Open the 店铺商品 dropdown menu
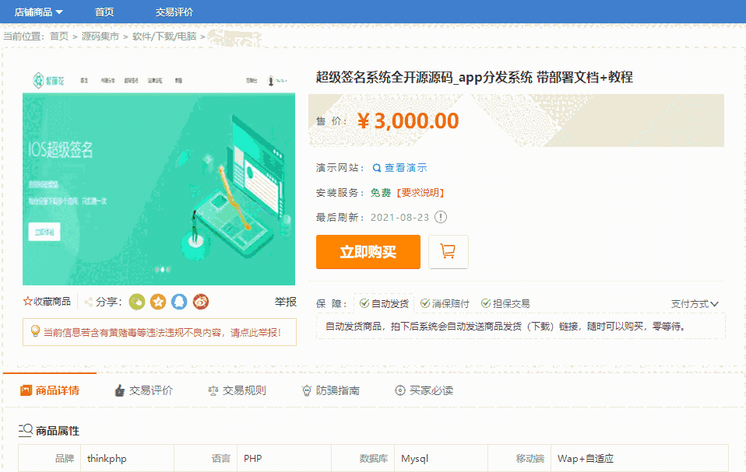This screenshot has width=746, height=472. coord(38,12)
